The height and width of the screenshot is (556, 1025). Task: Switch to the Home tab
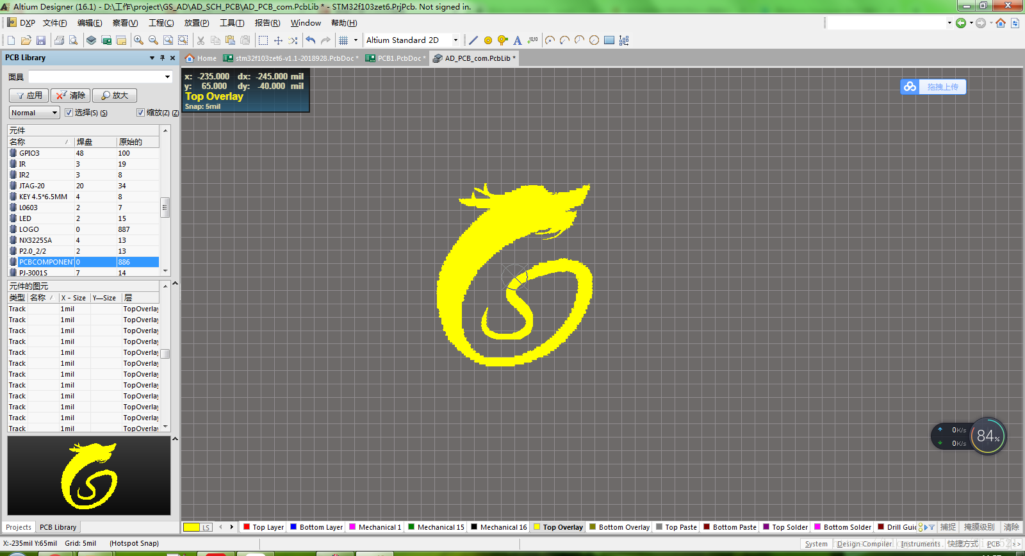tap(201, 58)
